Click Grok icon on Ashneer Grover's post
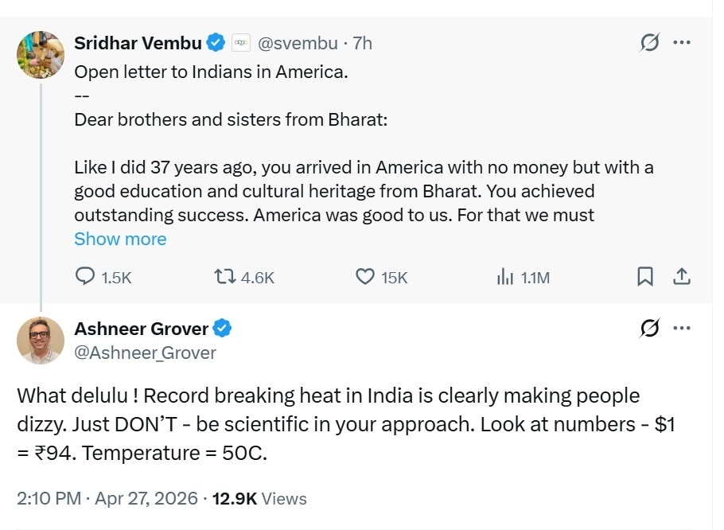This screenshot has width=724, height=530. pos(650,328)
